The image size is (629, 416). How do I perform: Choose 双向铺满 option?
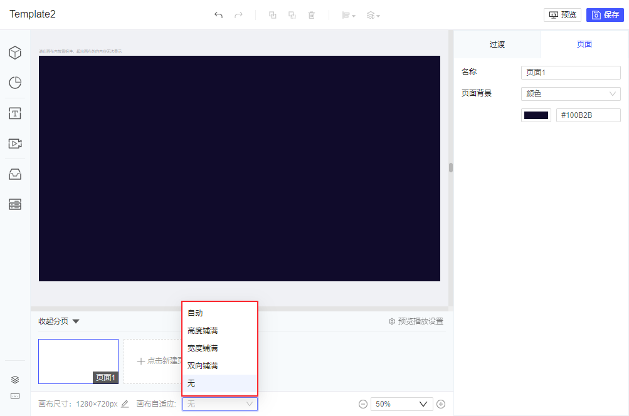pos(219,366)
